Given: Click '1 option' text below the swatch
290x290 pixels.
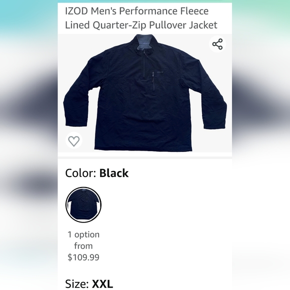Looking at the screenshot, I should pyautogui.click(x=83, y=234).
